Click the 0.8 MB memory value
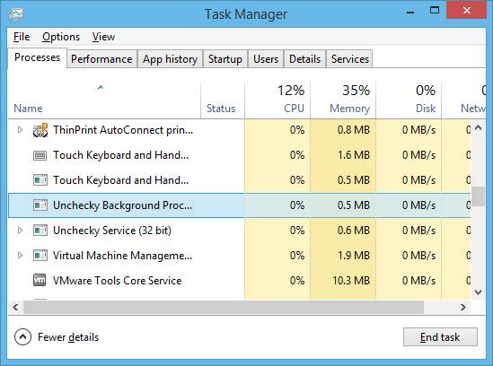 click(354, 130)
